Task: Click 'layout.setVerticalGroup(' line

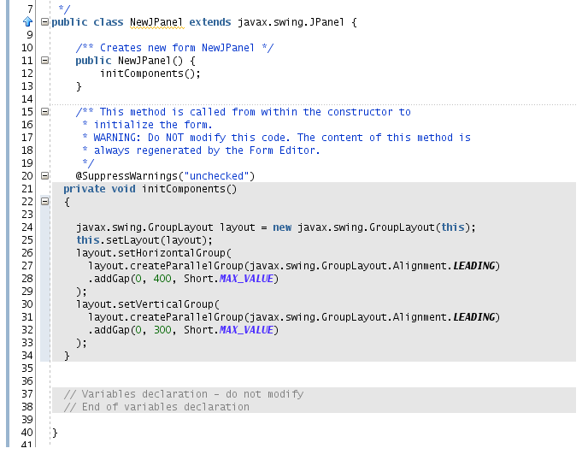Action: pyautogui.click(x=148, y=304)
